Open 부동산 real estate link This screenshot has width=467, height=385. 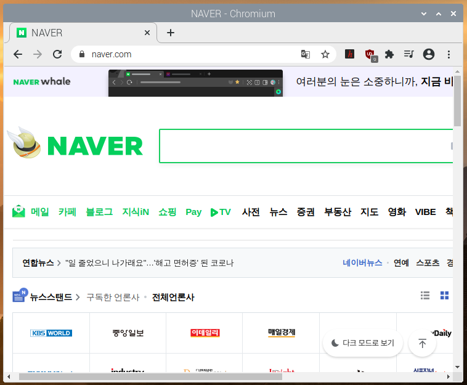tap(338, 212)
